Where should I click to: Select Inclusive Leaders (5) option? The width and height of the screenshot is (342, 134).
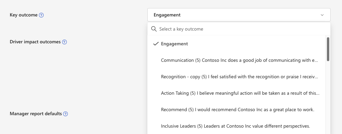click(x=237, y=126)
